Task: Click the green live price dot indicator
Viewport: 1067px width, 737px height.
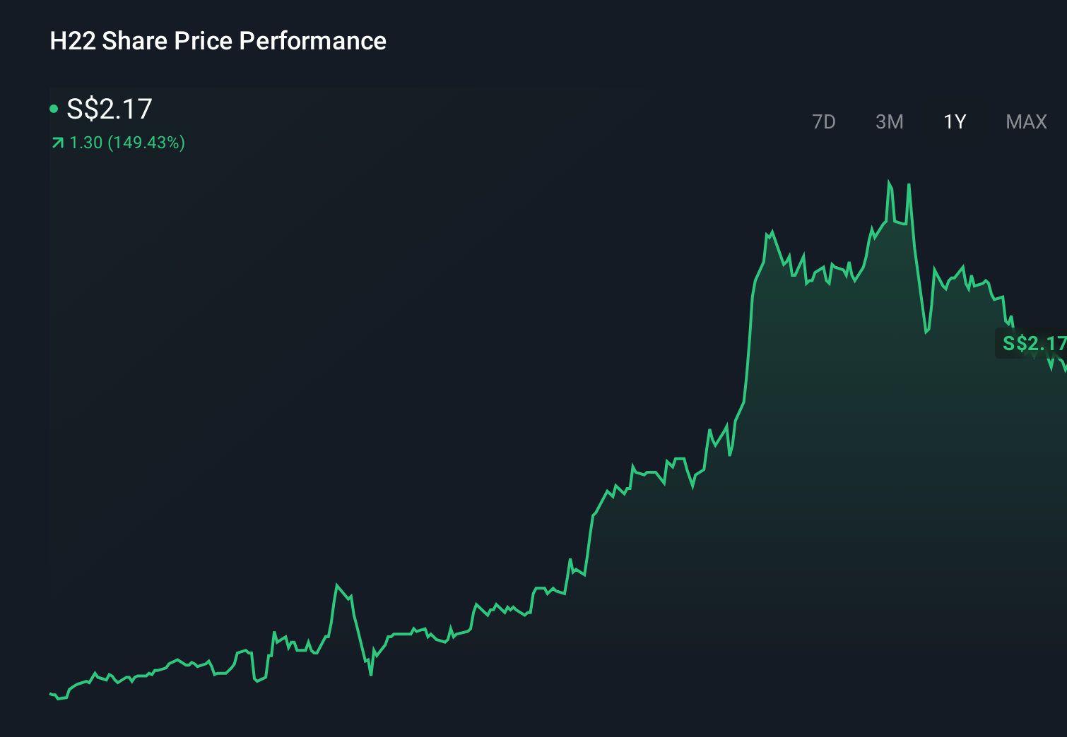Action: click(52, 109)
